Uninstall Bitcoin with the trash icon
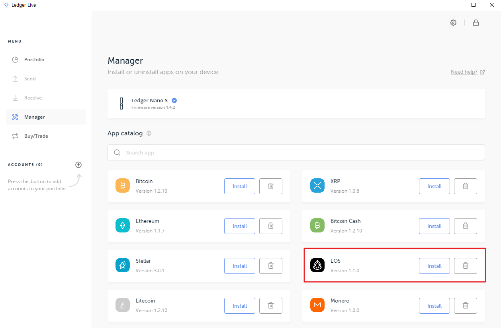The height and width of the screenshot is (328, 501). click(x=271, y=186)
